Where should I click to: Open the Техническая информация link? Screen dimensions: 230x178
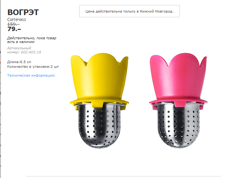pyautogui.click(x=31, y=75)
